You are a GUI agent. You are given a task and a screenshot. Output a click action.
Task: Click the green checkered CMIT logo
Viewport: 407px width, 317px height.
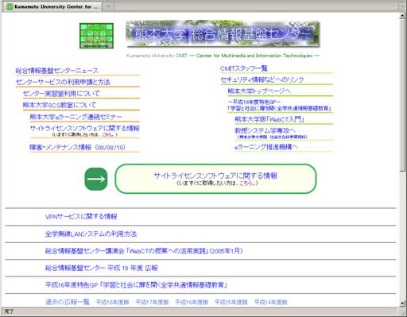pos(96,36)
